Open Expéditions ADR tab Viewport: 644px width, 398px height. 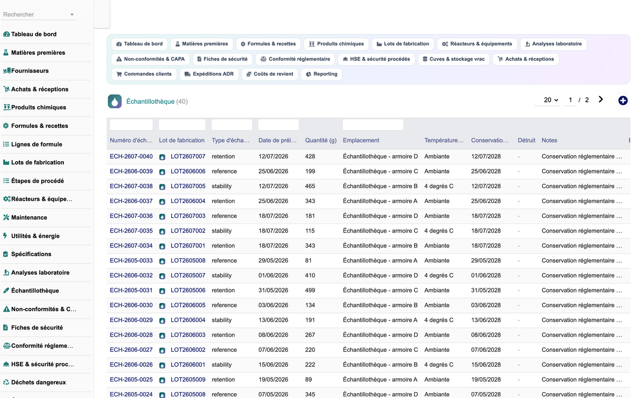pos(209,74)
